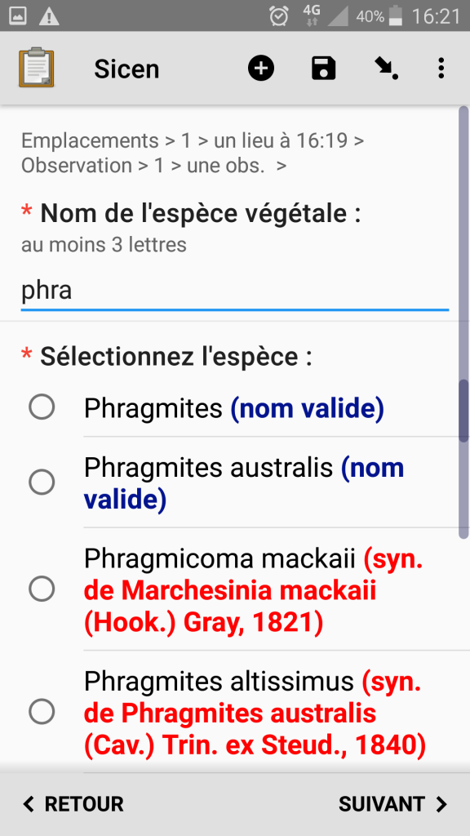Open the three-dot overflow menu

point(441,69)
